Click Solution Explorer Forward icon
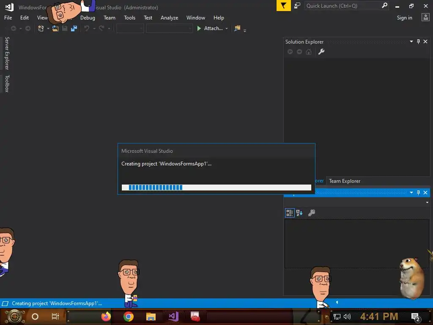Screen dimensions: 433x325 tap(299, 52)
